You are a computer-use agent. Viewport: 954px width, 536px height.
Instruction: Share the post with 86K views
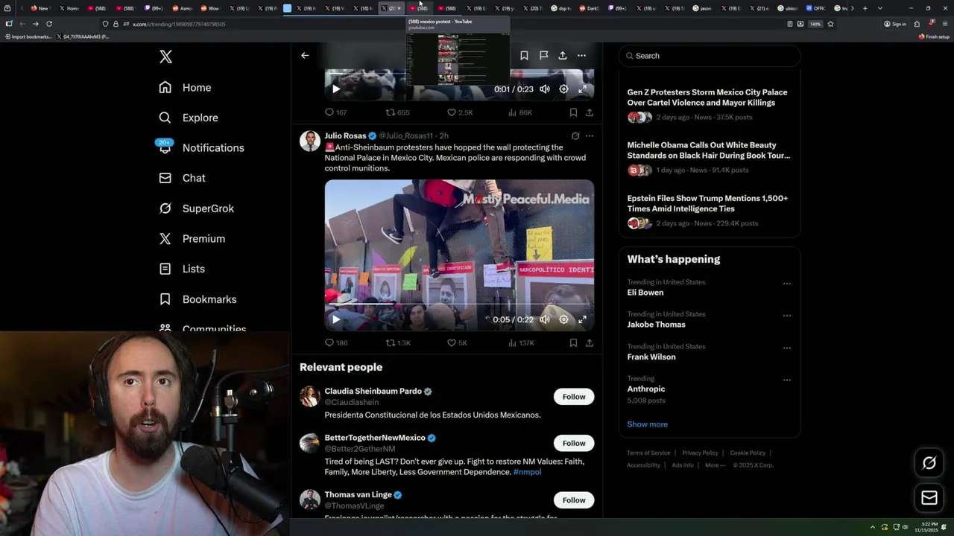[x=590, y=112]
